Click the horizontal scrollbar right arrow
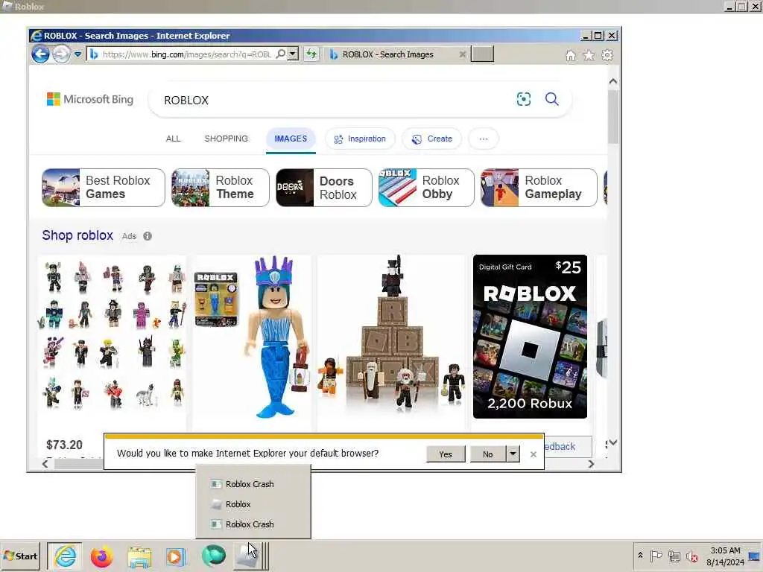763x572 pixels. tap(591, 464)
